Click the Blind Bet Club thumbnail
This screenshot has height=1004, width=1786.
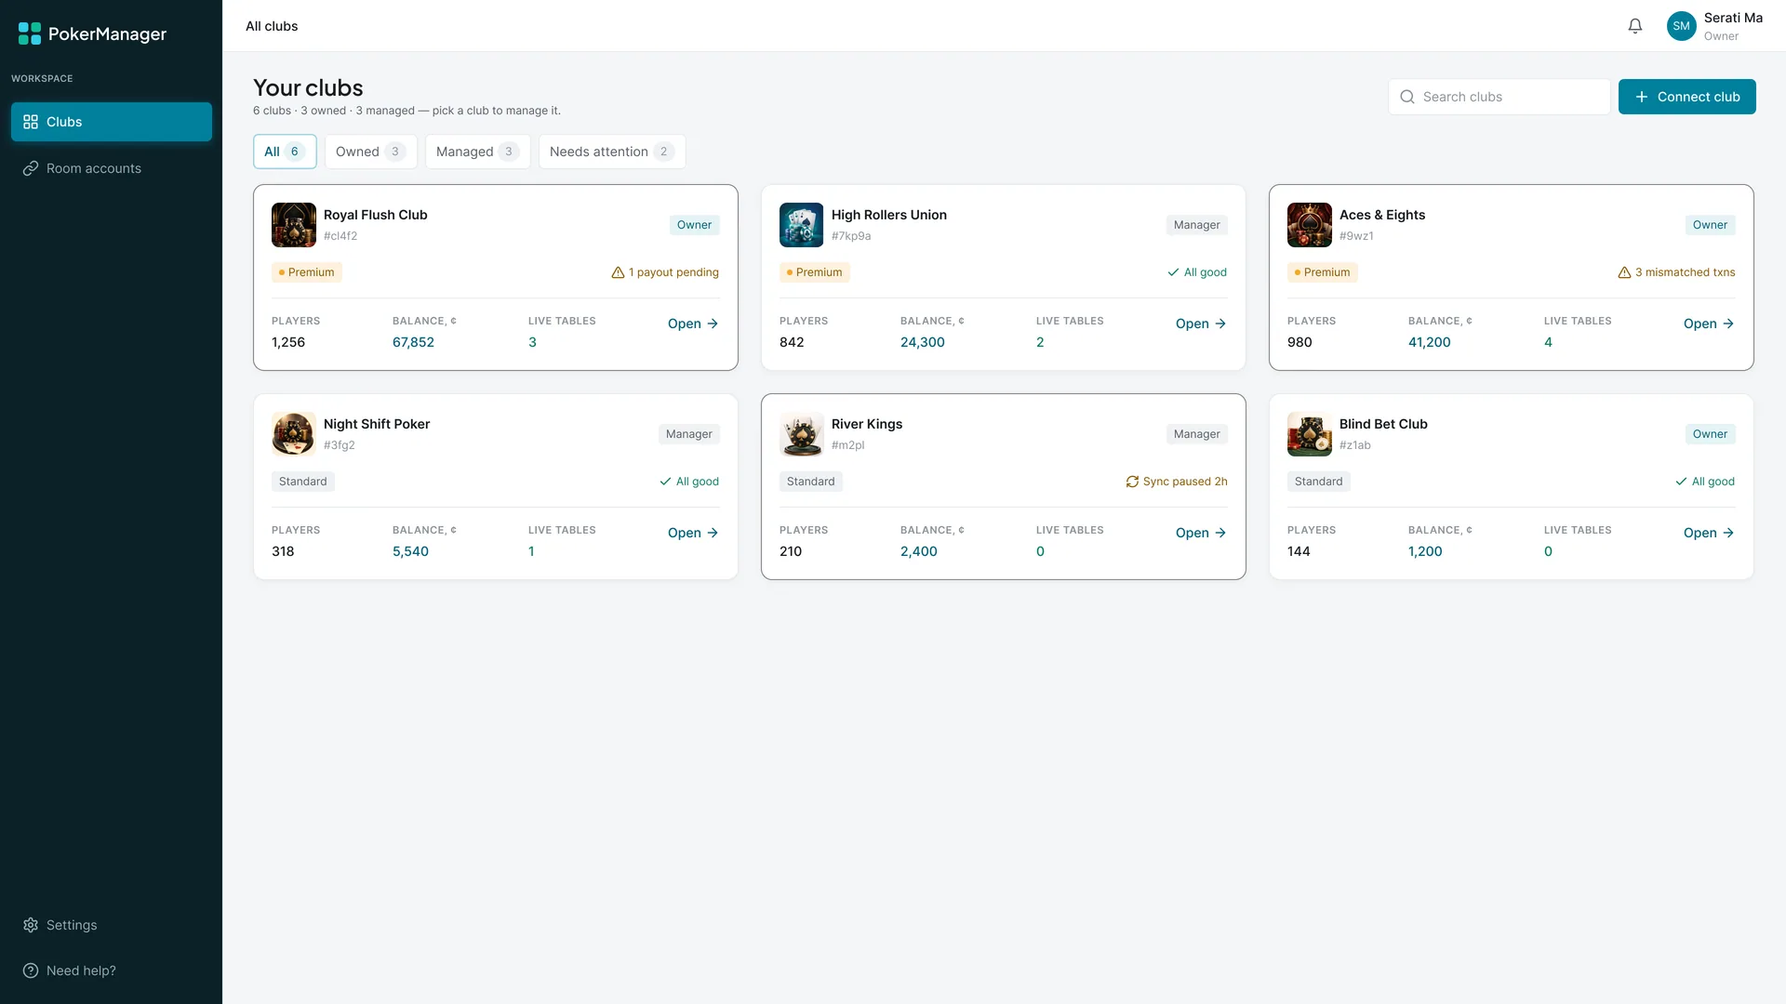click(1310, 434)
